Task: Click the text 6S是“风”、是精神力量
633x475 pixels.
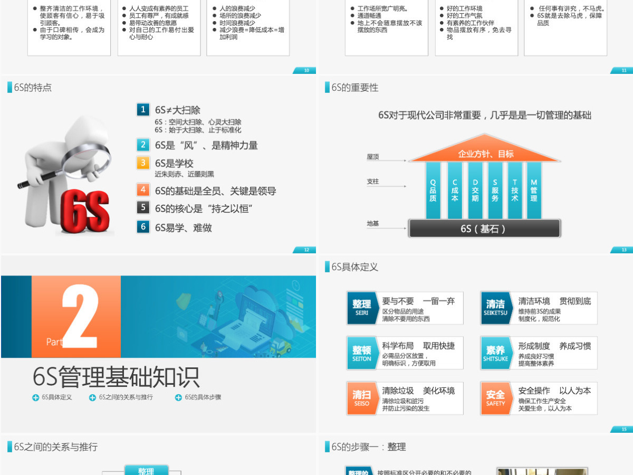Action: [x=206, y=145]
